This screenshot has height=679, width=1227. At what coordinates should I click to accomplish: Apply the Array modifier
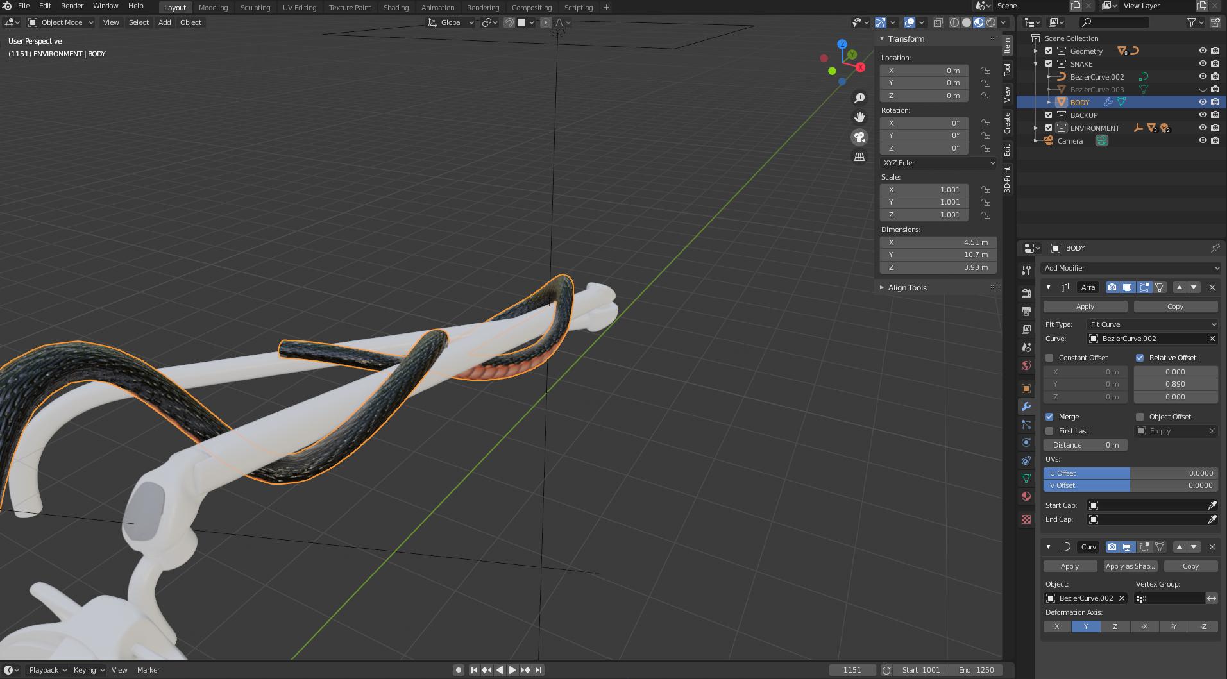pos(1085,306)
